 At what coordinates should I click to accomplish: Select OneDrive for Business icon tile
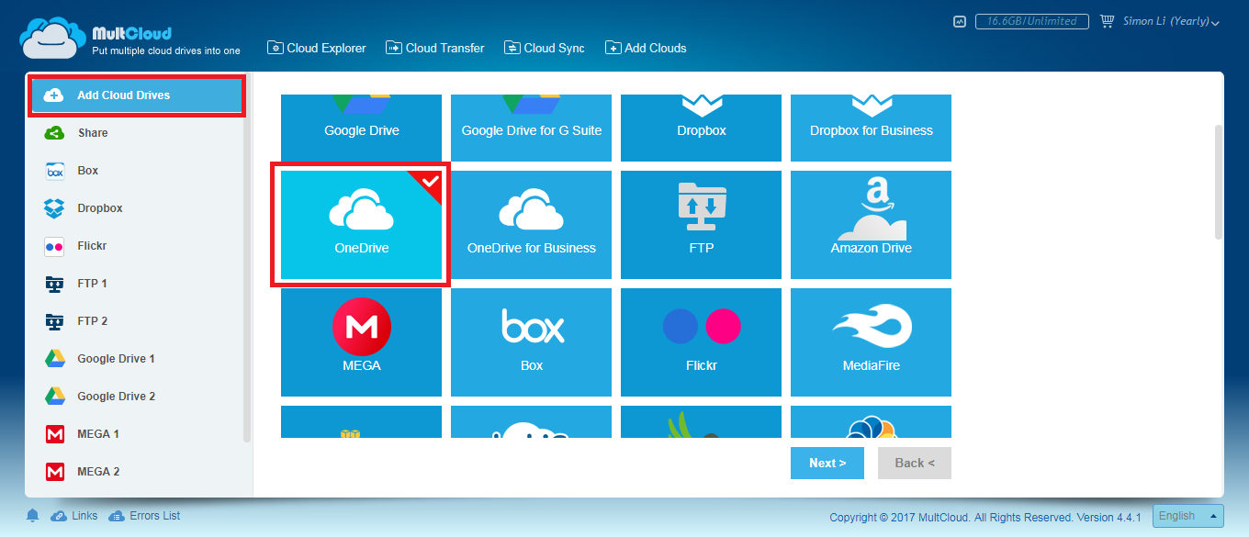[531, 225]
